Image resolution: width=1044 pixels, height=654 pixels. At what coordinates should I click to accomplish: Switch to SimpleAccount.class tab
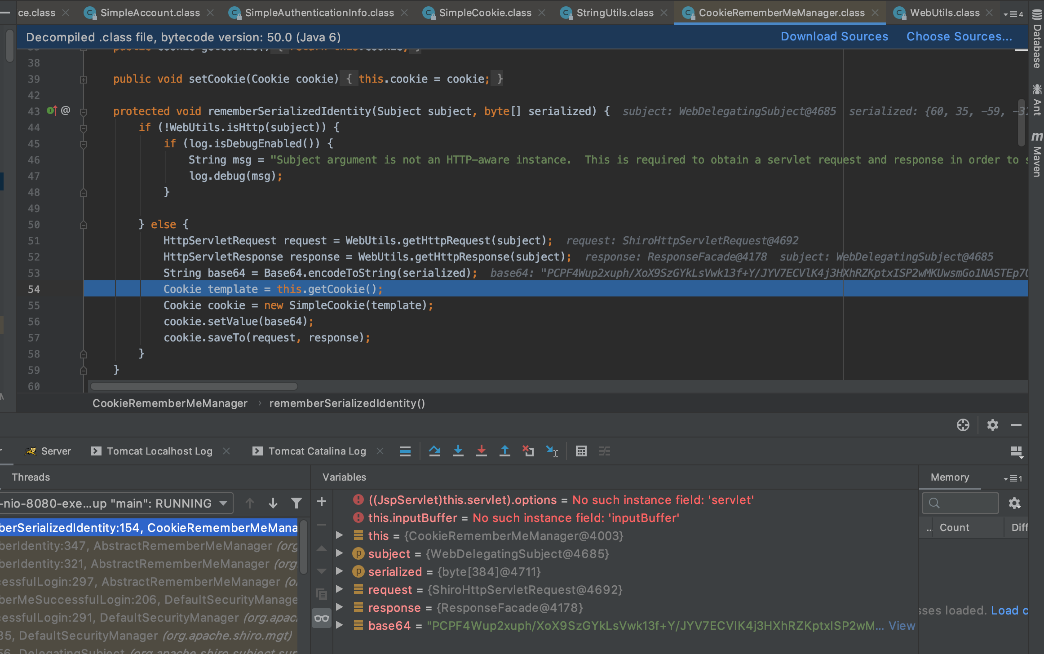point(150,13)
